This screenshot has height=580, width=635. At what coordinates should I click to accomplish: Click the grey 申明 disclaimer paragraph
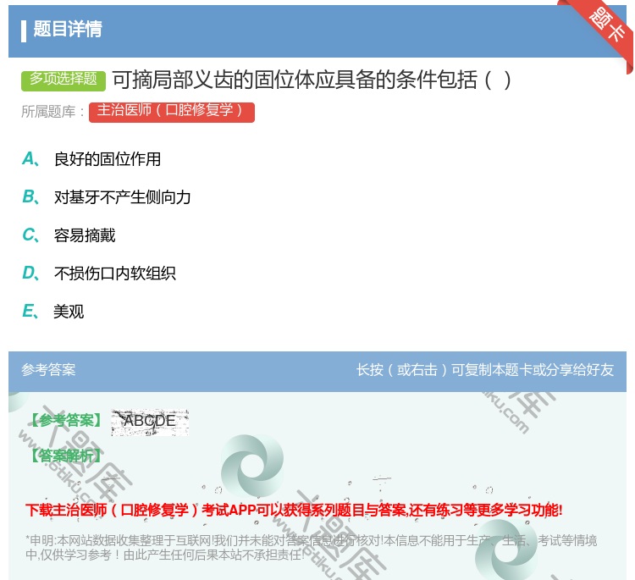(x=311, y=548)
